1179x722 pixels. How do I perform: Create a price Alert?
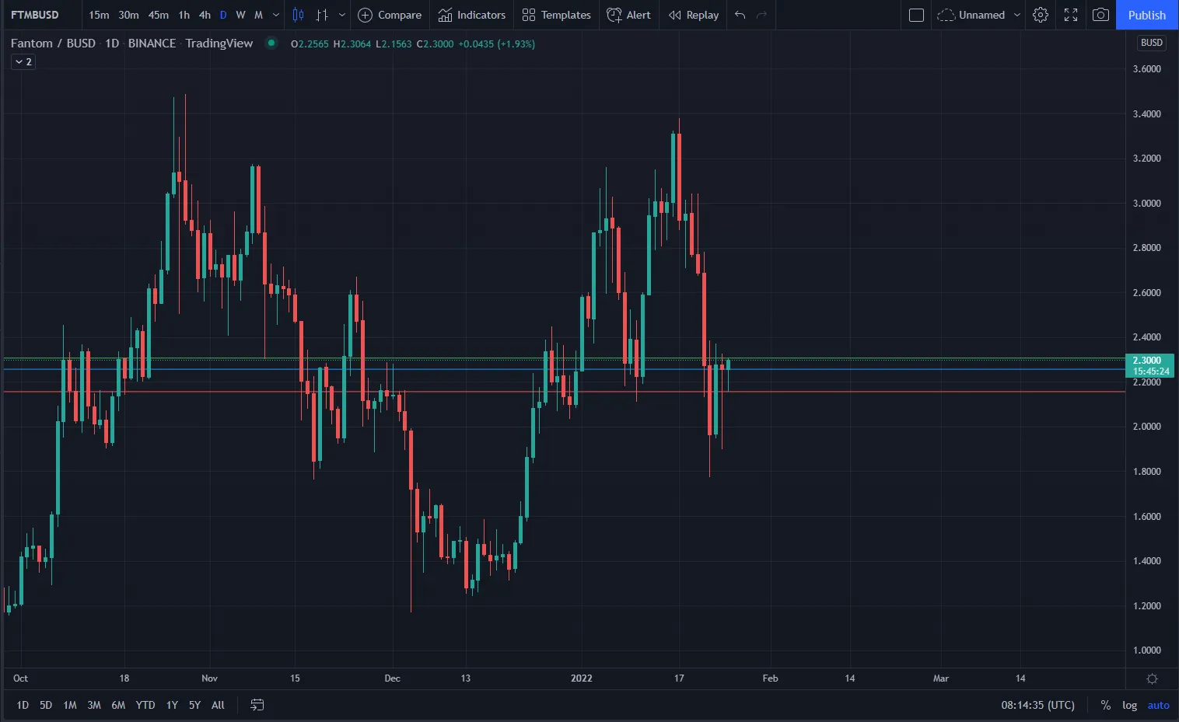point(628,15)
